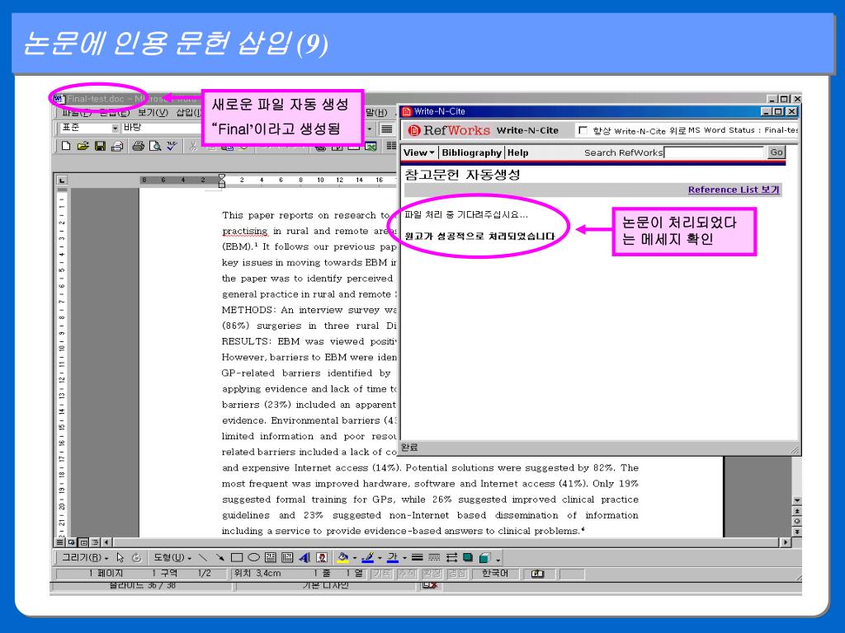
Task: Click the next page double-arrow button
Action: [x=797, y=532]
